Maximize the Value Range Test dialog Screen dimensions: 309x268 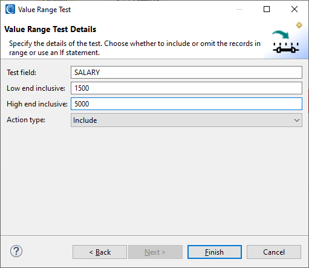267,9
